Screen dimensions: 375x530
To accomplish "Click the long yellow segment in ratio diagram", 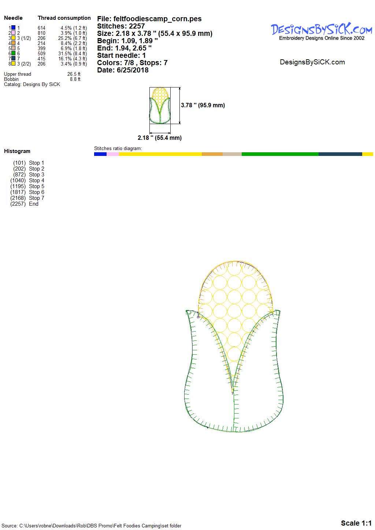I will 160,154.
